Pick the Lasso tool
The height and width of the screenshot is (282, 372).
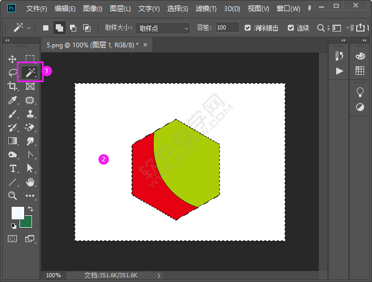pos(13,73)
